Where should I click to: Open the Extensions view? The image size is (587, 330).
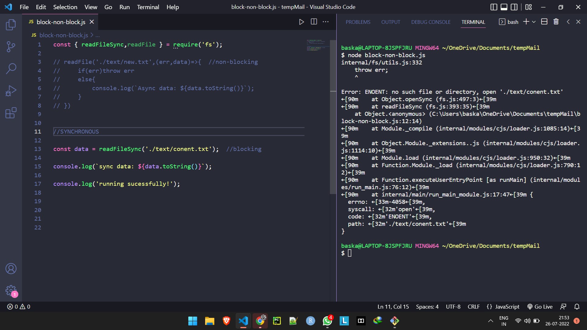coord(11,113)
